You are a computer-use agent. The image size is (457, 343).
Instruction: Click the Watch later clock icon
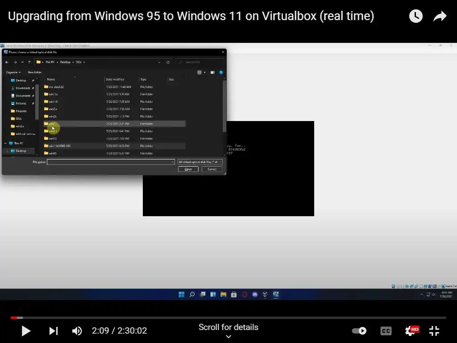click(415, 16)
